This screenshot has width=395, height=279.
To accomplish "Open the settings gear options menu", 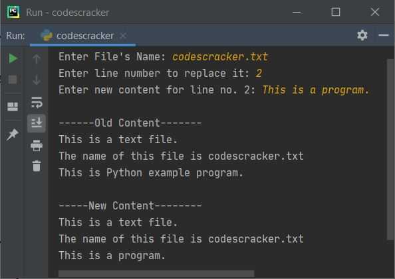I will (362, 35).
